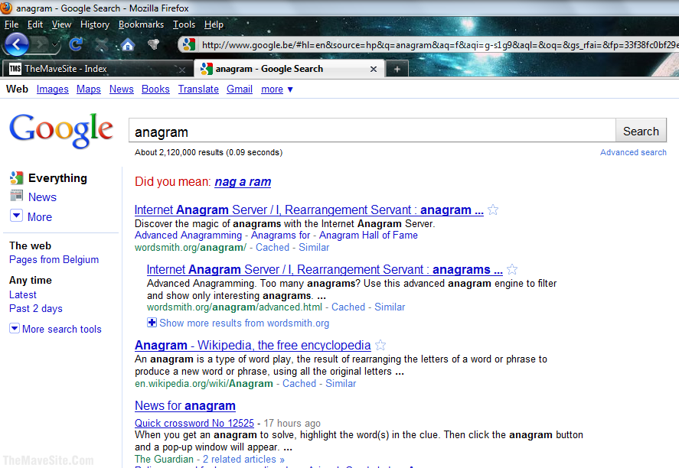
Task: Open first Internet Anagram Server result
Action: coord(309,210)
